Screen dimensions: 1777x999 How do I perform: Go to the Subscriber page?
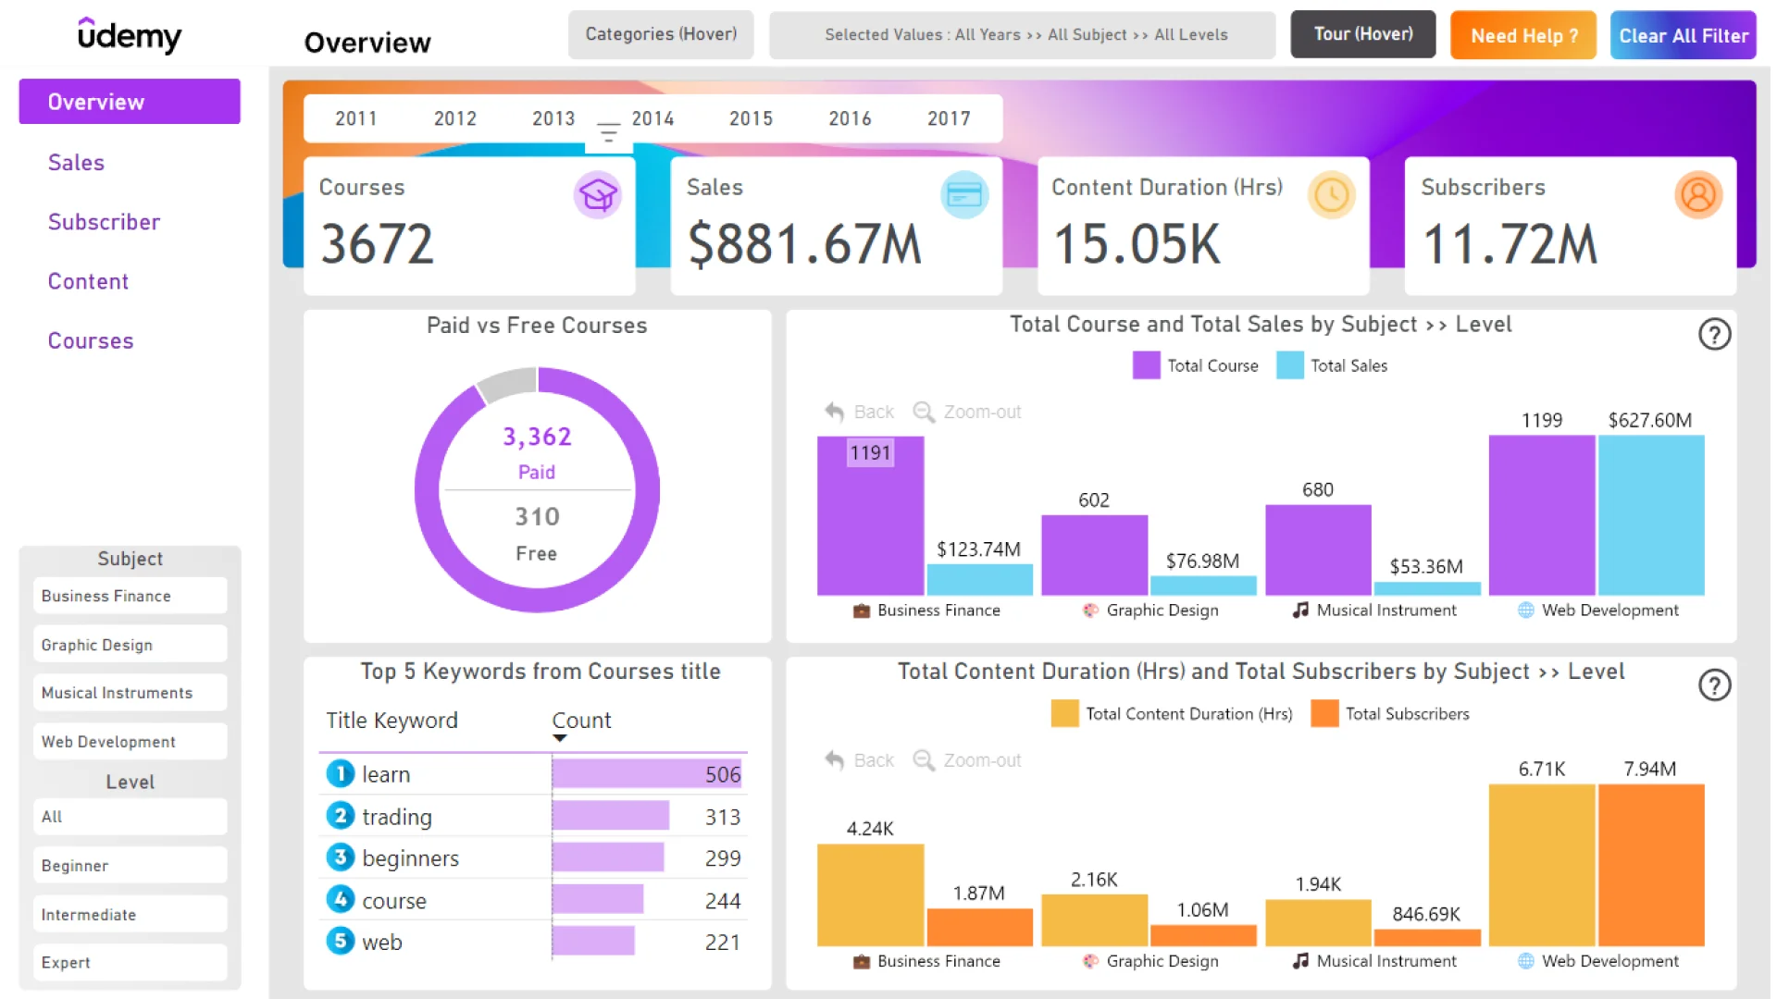pyautogui.click(x=105, y=222)
